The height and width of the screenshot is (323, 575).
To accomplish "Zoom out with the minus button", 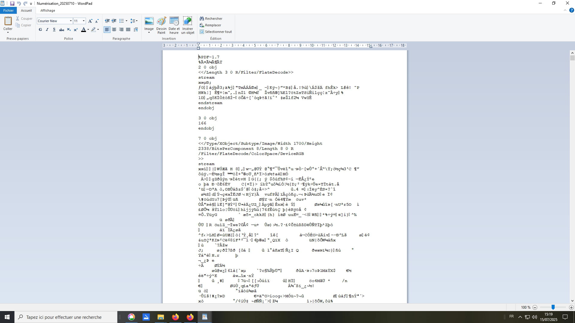I will 535,307.
